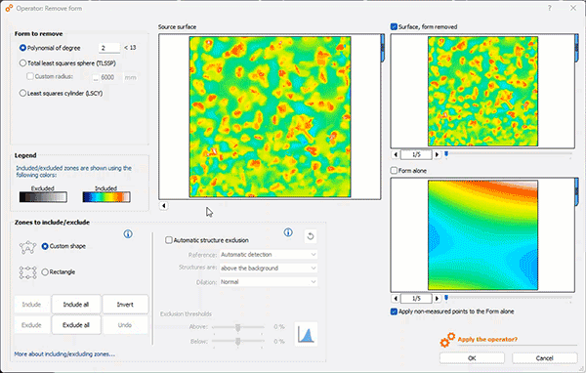Click the info icon beside Custom shape
The height and width of the screenshot is (373, 586).
click(x=128, y=234)
